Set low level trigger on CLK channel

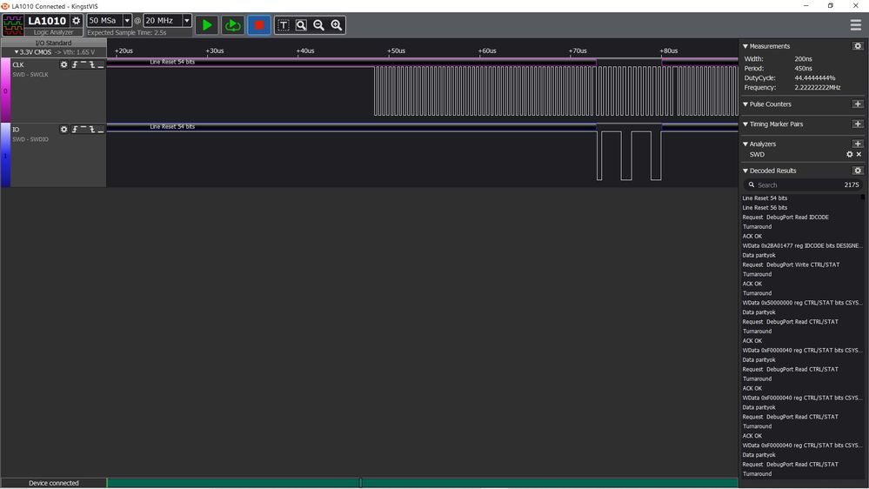(x=100, y=65)
